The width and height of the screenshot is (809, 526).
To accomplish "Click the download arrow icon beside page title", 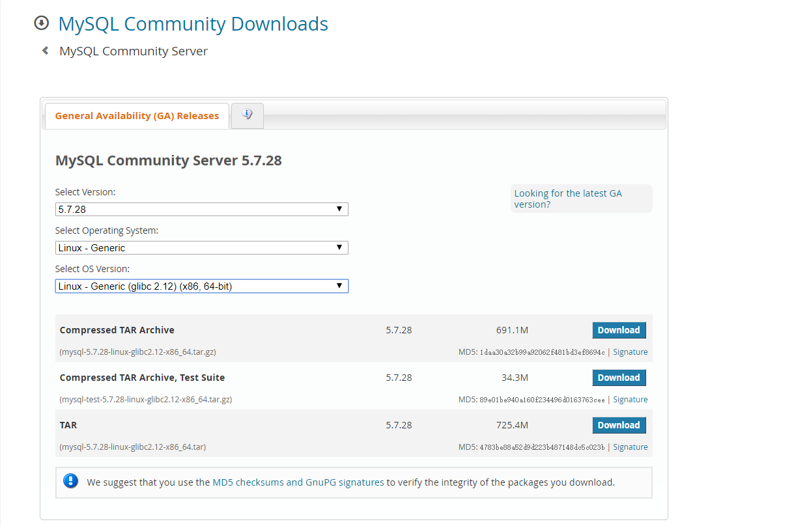I will [x=41, y=23].
